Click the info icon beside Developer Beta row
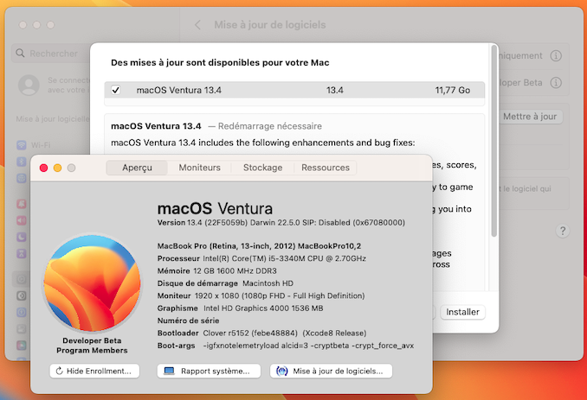Image resolution: width=587 pixels, height=400 pixels. pyautogui.click(x=556, y=83)
